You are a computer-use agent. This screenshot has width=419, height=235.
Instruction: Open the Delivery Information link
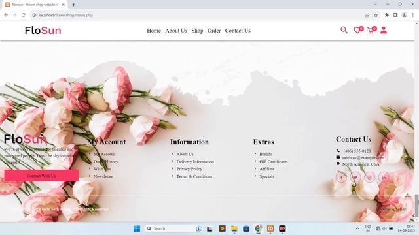tap(195, 162)
